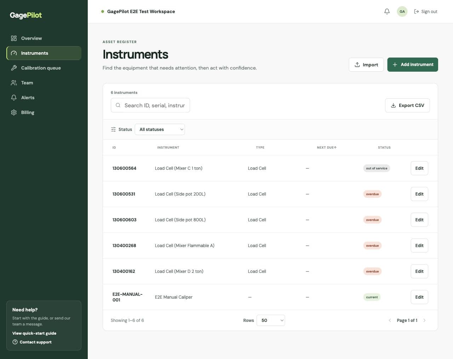Go to the next page arrow
The image size is (453, 359).
pyautogui.click(x=424, y=320)
